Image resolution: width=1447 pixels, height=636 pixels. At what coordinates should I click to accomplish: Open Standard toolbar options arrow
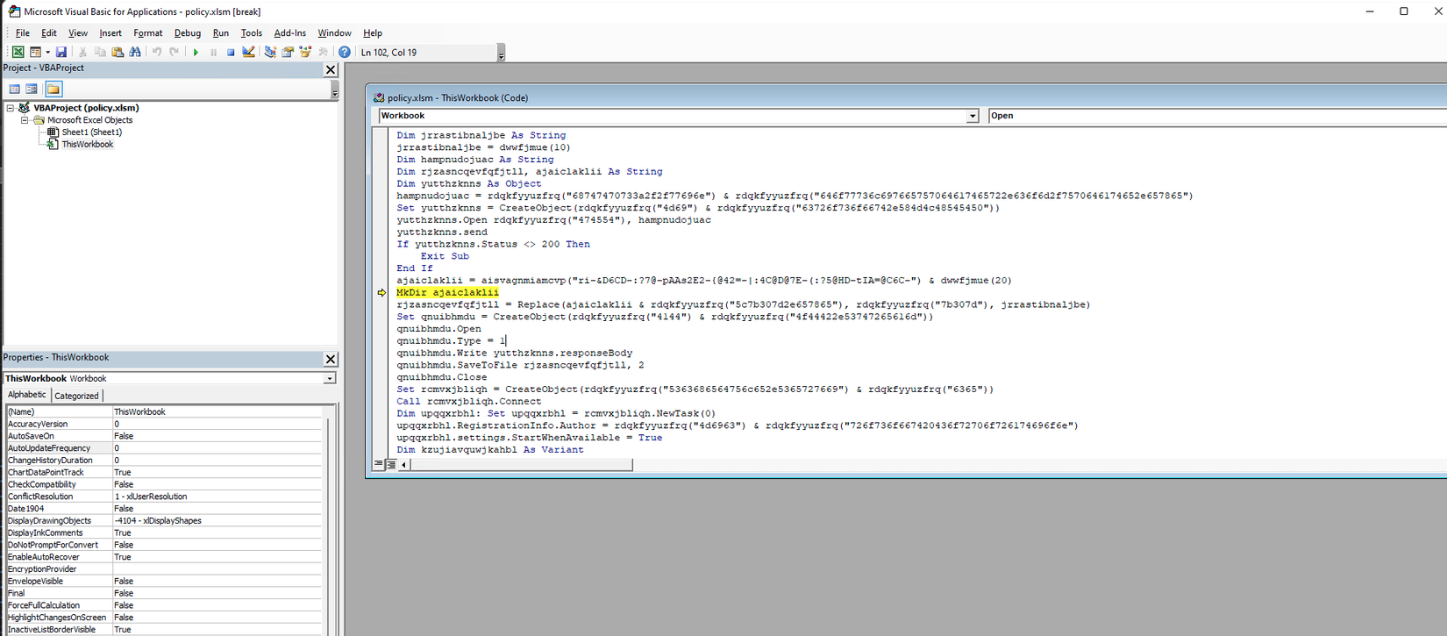point(501,54)
